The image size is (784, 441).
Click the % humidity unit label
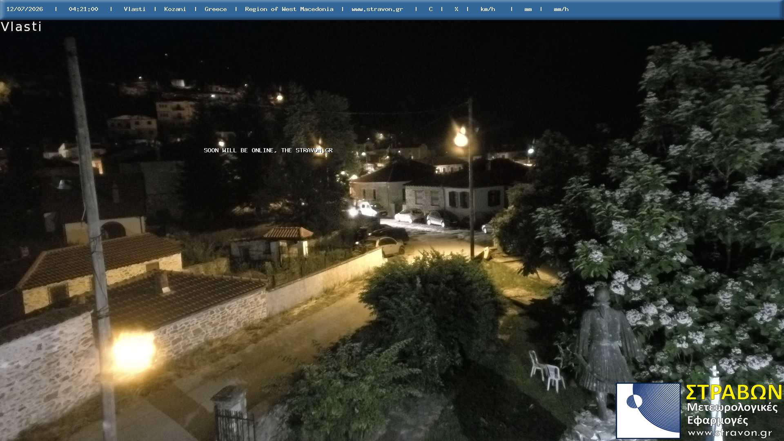456,9
